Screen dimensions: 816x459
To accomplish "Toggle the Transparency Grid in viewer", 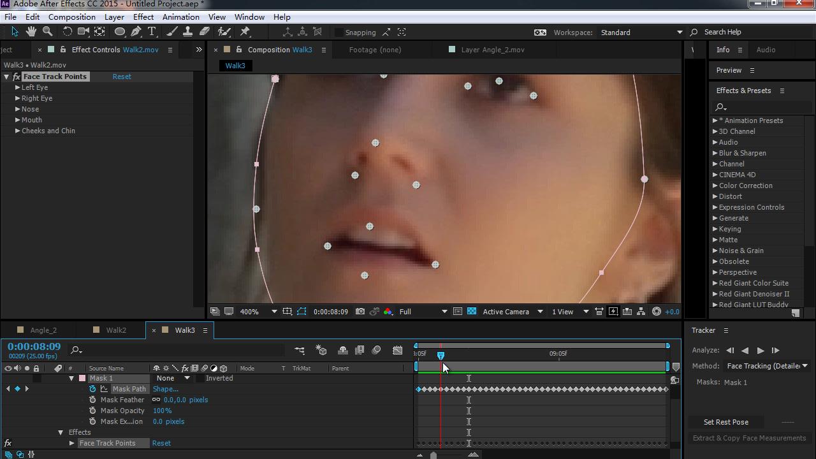I will pyautogui.click(x=472, y=312).
